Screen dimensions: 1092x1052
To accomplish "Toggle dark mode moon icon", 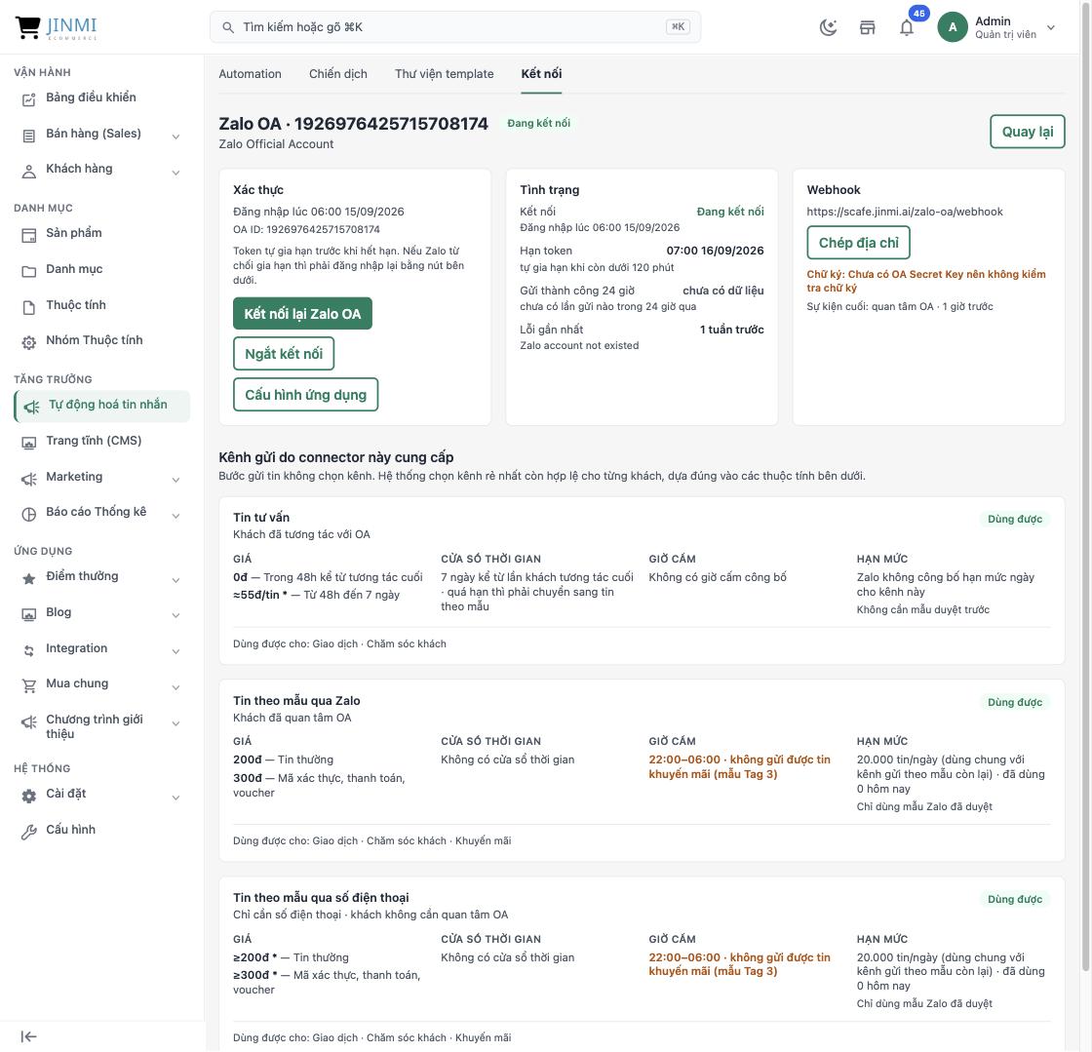I will (828, 28).
